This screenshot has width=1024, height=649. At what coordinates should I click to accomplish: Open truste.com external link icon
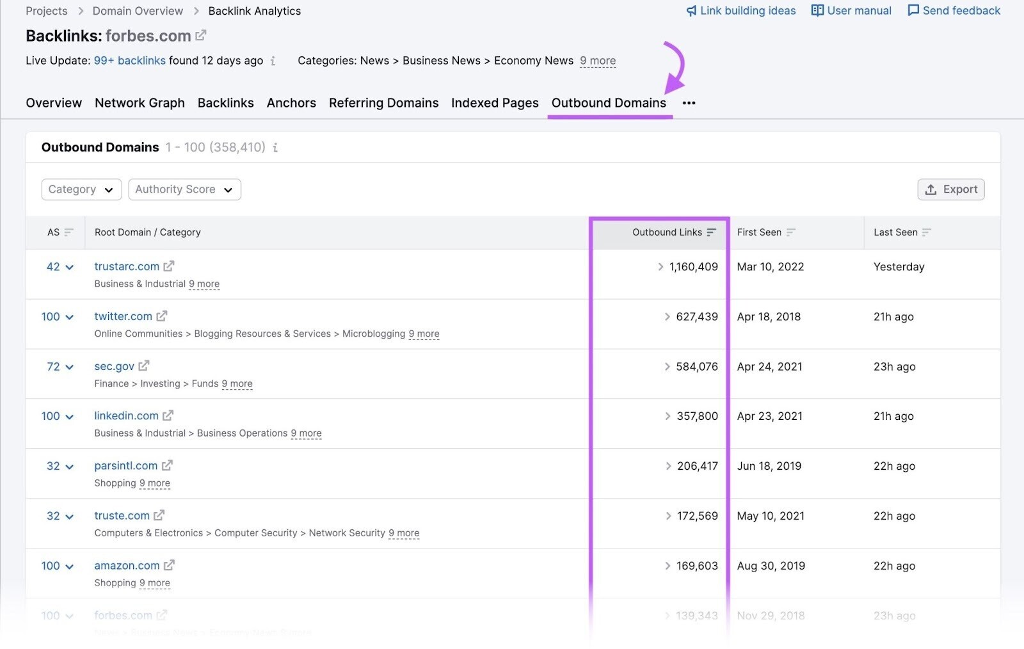click(x=159, y=515)
